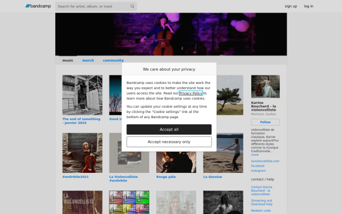Open the sign up link
The image size is (342, 214).
point(291,6)
